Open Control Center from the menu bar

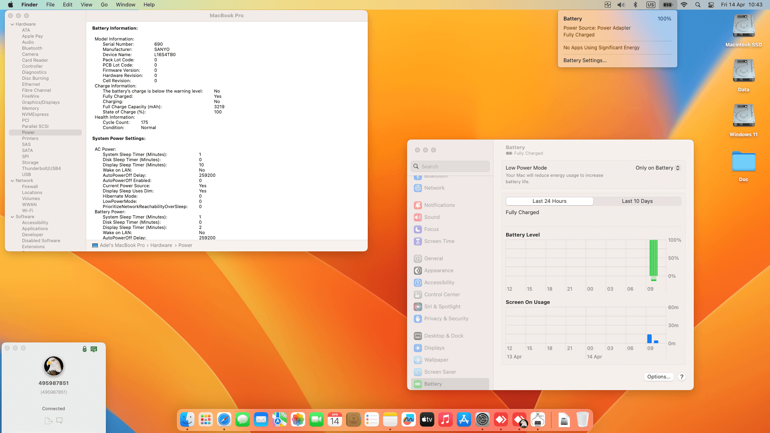[x=711, y=5]
